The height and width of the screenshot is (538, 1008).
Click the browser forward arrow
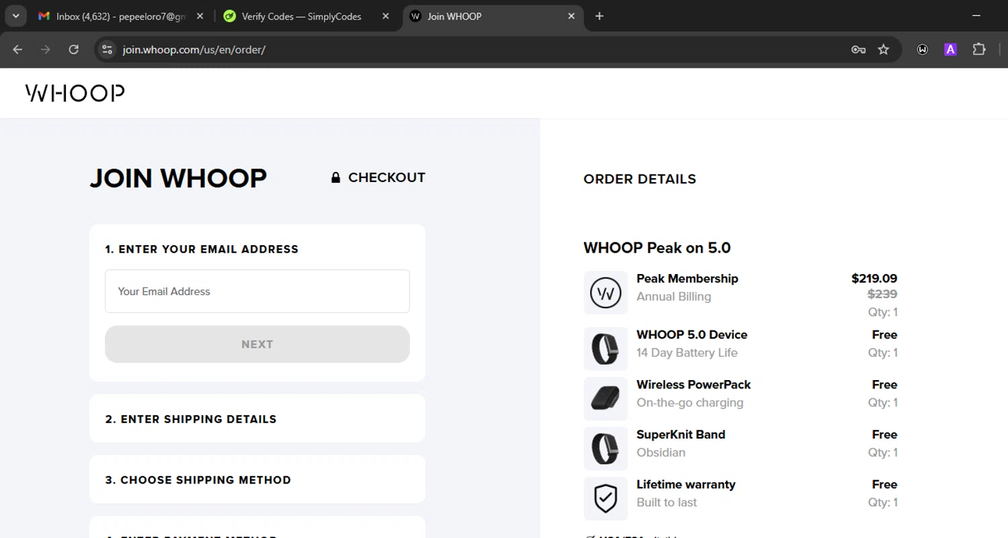[45, 50]
